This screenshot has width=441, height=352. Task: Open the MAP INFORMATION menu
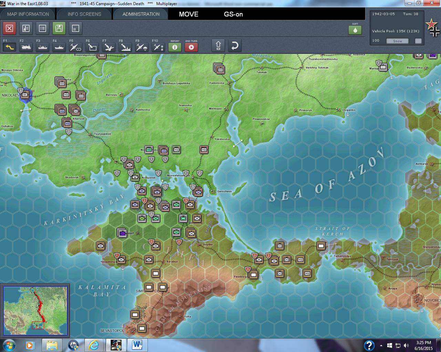pos(28,14)
